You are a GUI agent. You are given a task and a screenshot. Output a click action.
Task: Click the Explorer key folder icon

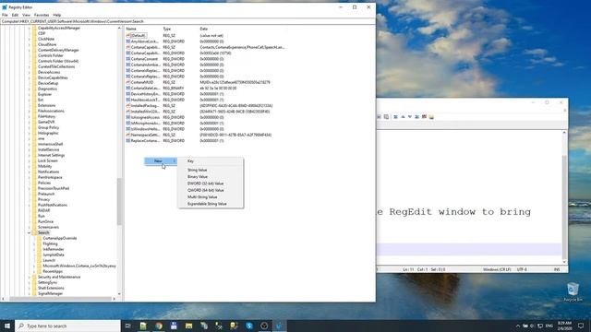(34, 94)
